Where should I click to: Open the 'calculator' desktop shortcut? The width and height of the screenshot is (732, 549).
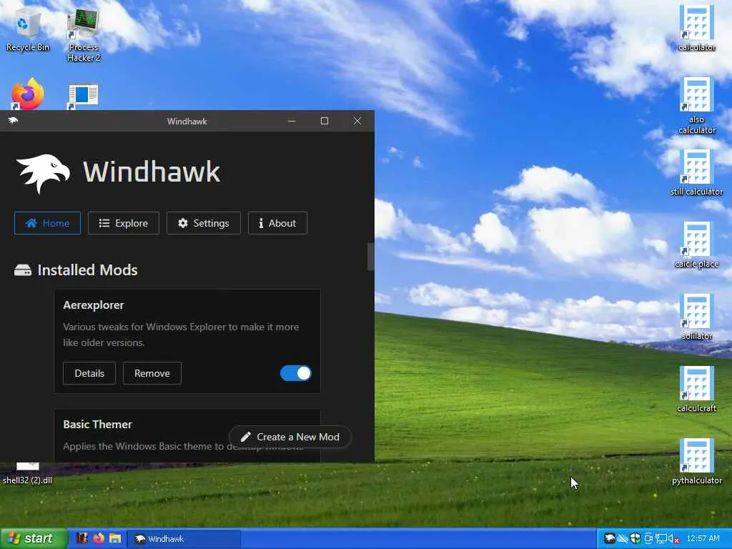coord(696,28)
